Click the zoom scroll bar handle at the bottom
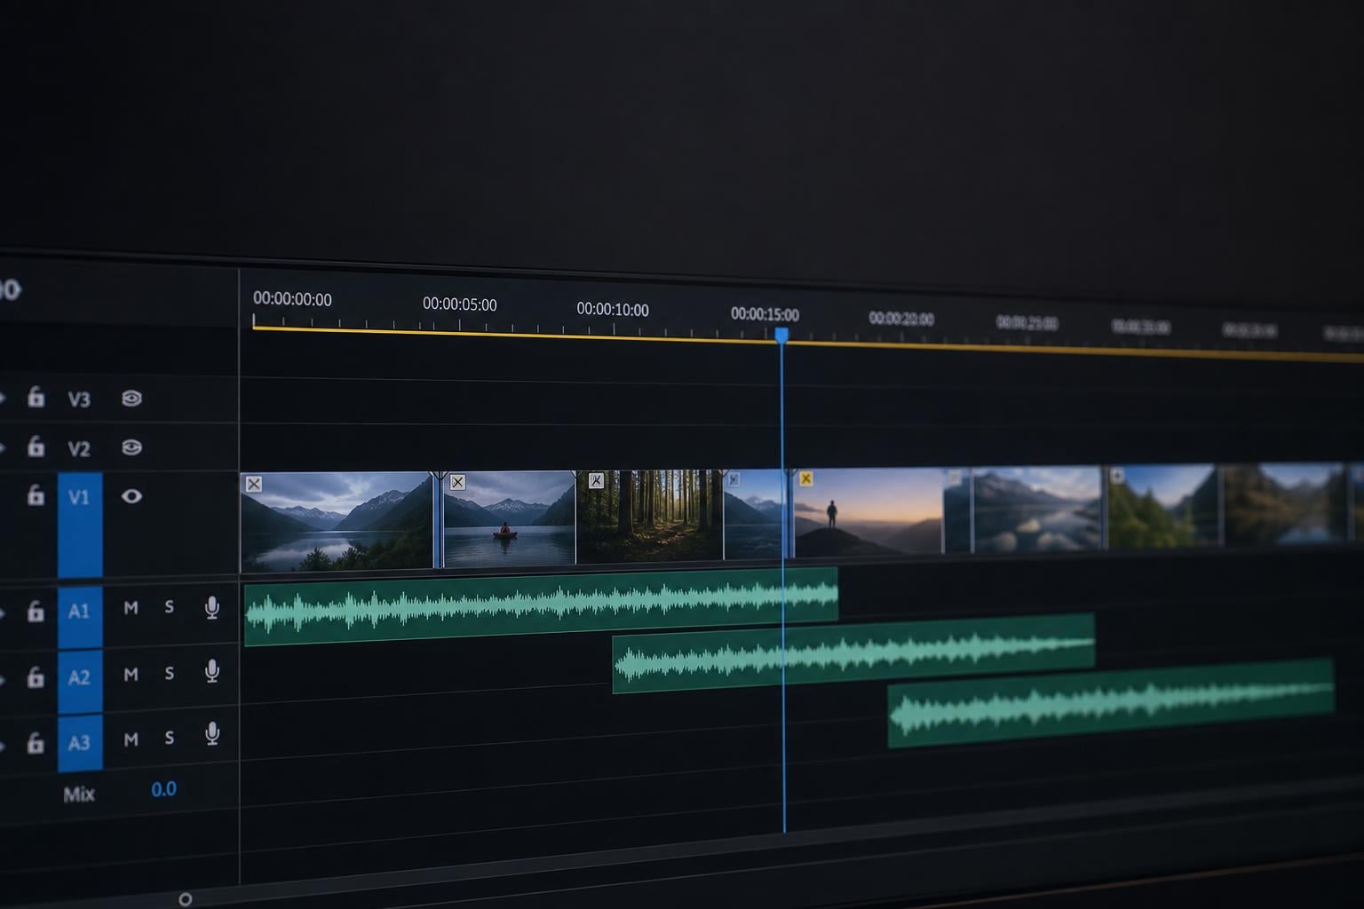Screen dimensions: 1364x909 185,899
